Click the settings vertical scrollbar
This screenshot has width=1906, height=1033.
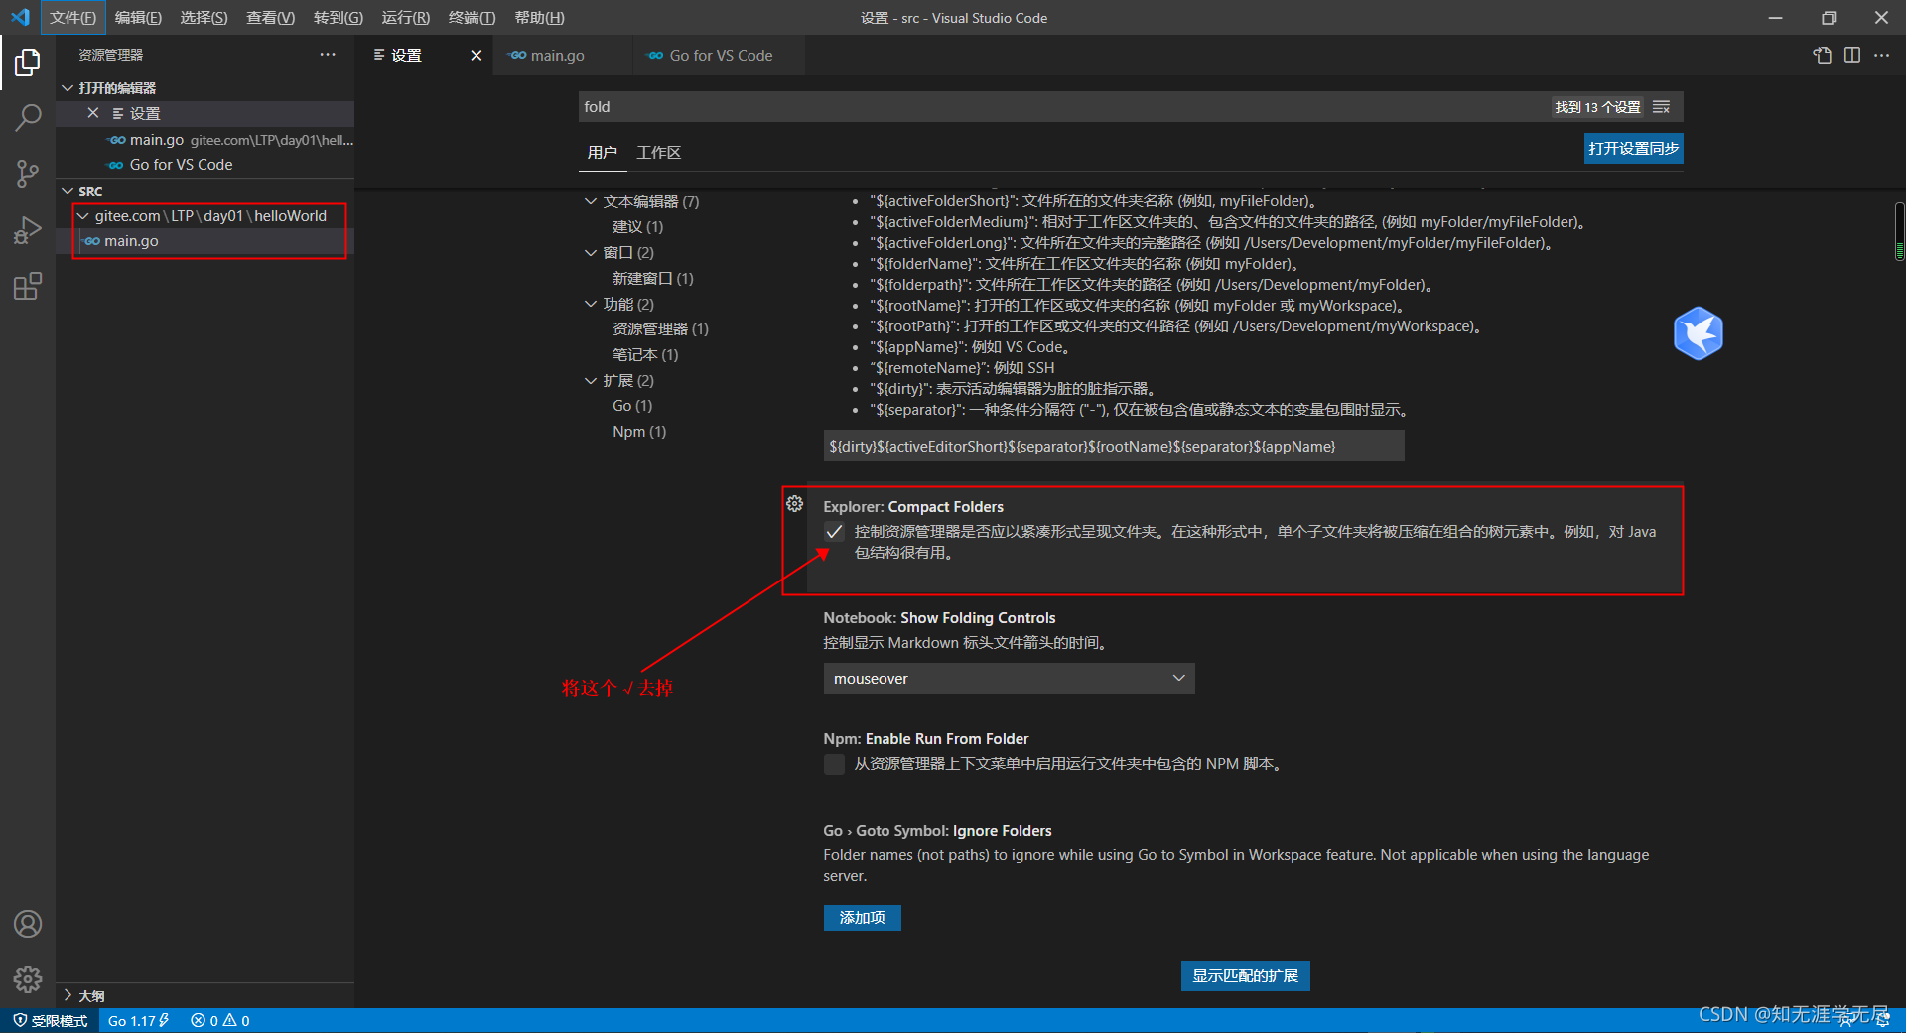[x=1899, y=231]
